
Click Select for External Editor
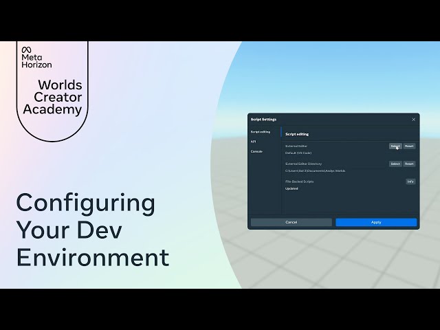click(x=395, y=146)
